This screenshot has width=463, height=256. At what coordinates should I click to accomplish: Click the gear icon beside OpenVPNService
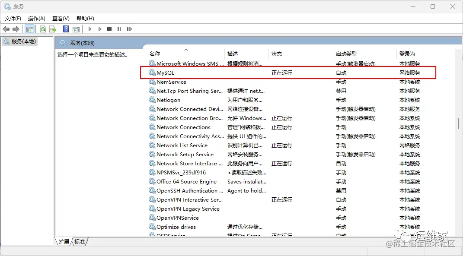click(x=152, y=218)
